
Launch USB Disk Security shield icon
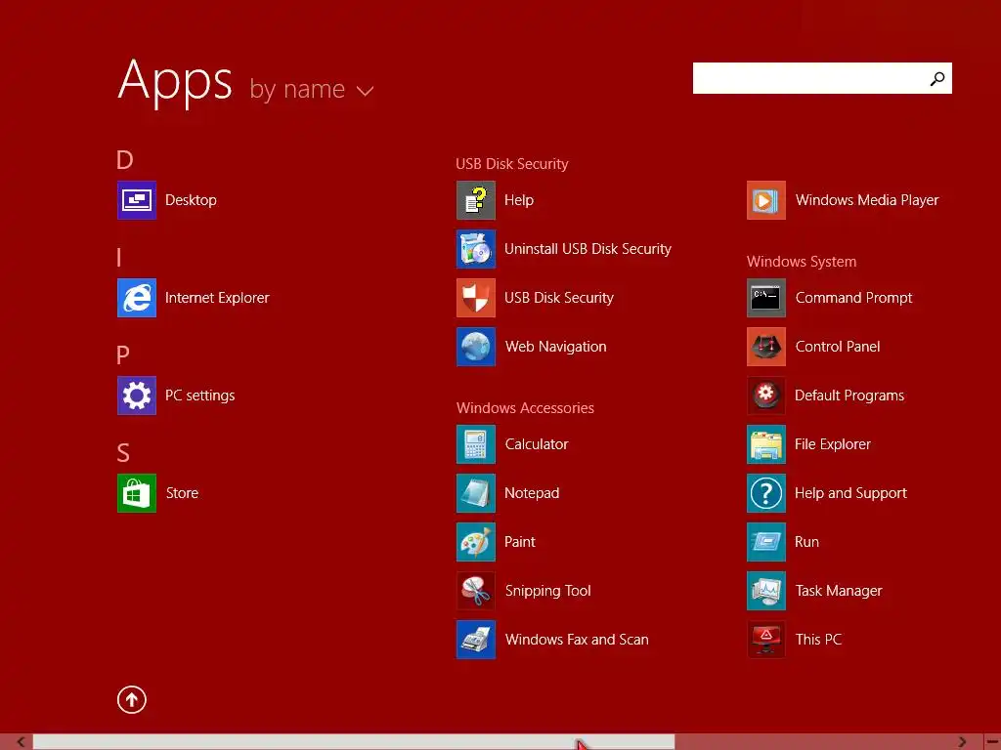(x=476, y=298)
